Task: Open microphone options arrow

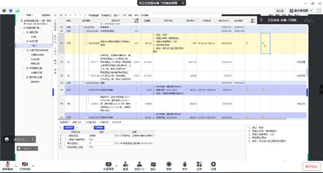Action: 16,166
